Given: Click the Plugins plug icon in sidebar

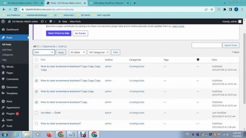Looking at the screenshot, I should [x=3, y=113].
